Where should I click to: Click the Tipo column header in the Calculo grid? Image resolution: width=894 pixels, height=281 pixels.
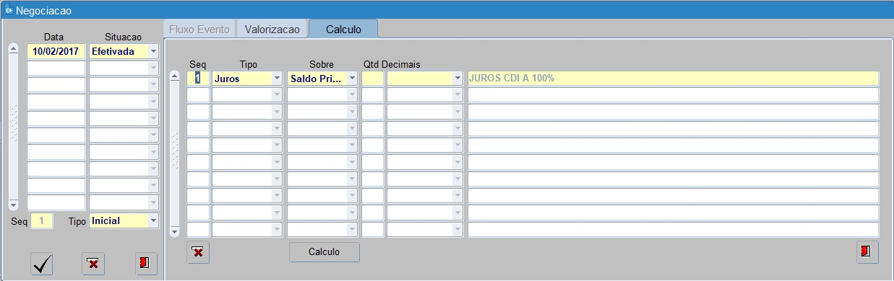coord(248,64)
